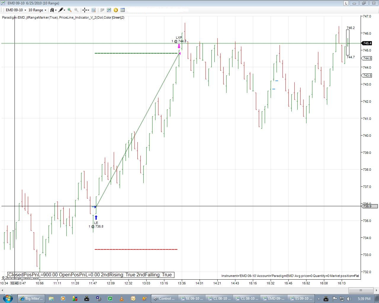Click the four-color squares taskbar icon

[x=75, y=299]
